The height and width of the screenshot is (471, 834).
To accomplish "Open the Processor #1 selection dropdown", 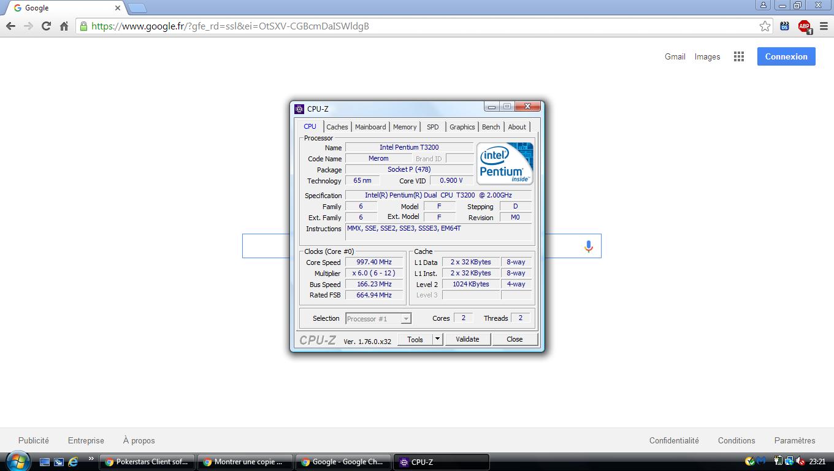I will pos(378,318).
